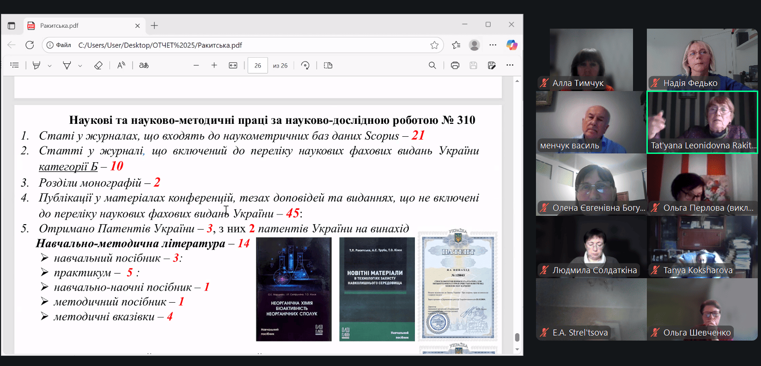The image size is (761, 366).
Task: Click the page number input field
Action: (x=258, y=65)
